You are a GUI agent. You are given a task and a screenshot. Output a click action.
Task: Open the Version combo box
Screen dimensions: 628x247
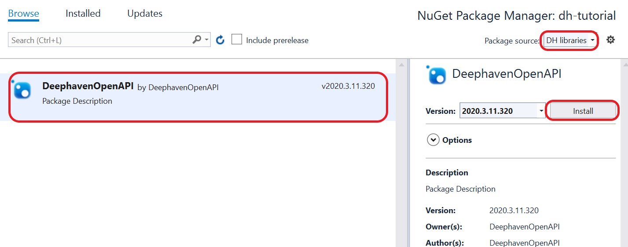pyautogui.click(x=503, y=111)
